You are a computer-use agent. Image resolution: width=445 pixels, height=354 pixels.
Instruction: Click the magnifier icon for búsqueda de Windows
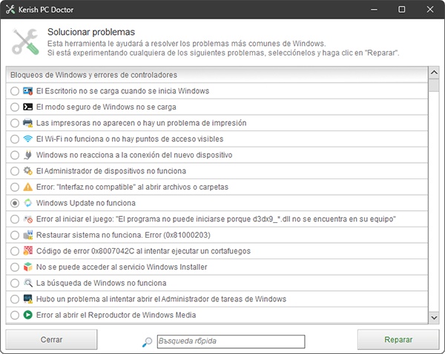[x=28, y=283]
